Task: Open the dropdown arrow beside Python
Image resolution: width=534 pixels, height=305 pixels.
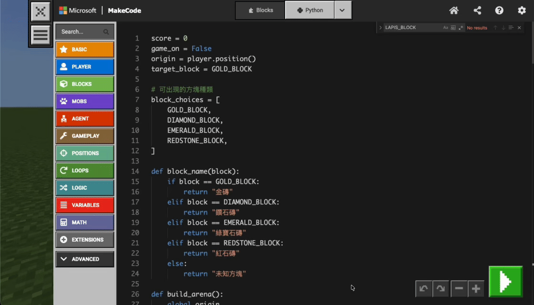Action: pyautogui.click(x=342, y=10)
